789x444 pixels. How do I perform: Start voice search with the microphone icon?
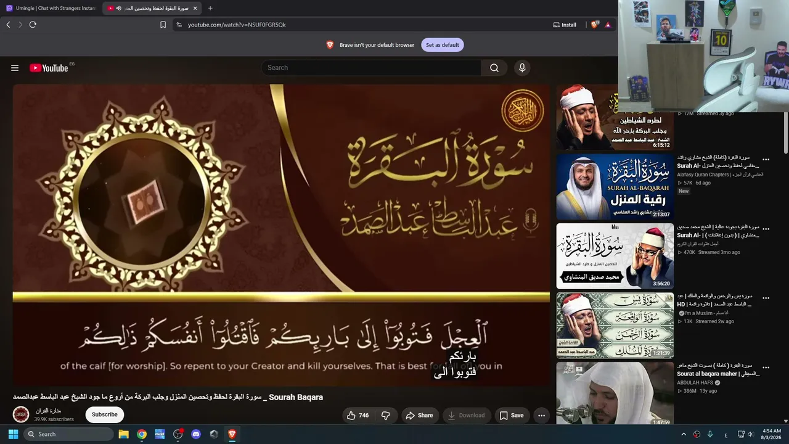click(522, 68)
